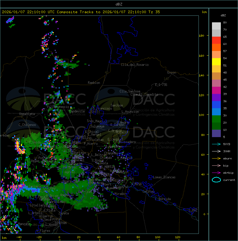The width and height of the screenshot is (238, 241).
Task: Click the 'Villavicencio' map label
Action: coord(58,107)
